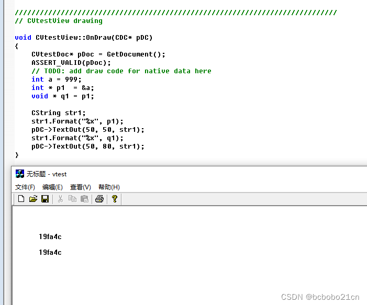The height and width of the screenshot is (305, 367).
Task: Click the 'ASSERT_VALID(pDoc);' line
Action: 71,63
